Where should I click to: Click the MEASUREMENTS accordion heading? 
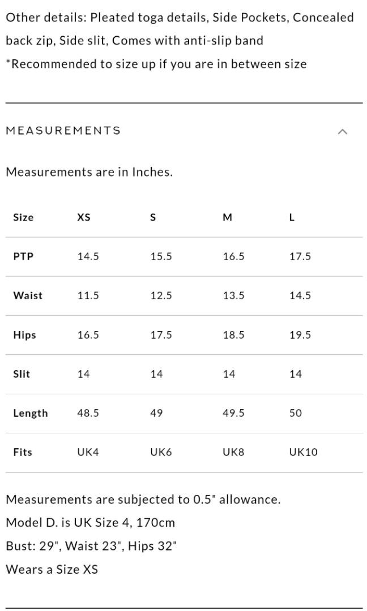pyautogui.click(x=63, y=131)
